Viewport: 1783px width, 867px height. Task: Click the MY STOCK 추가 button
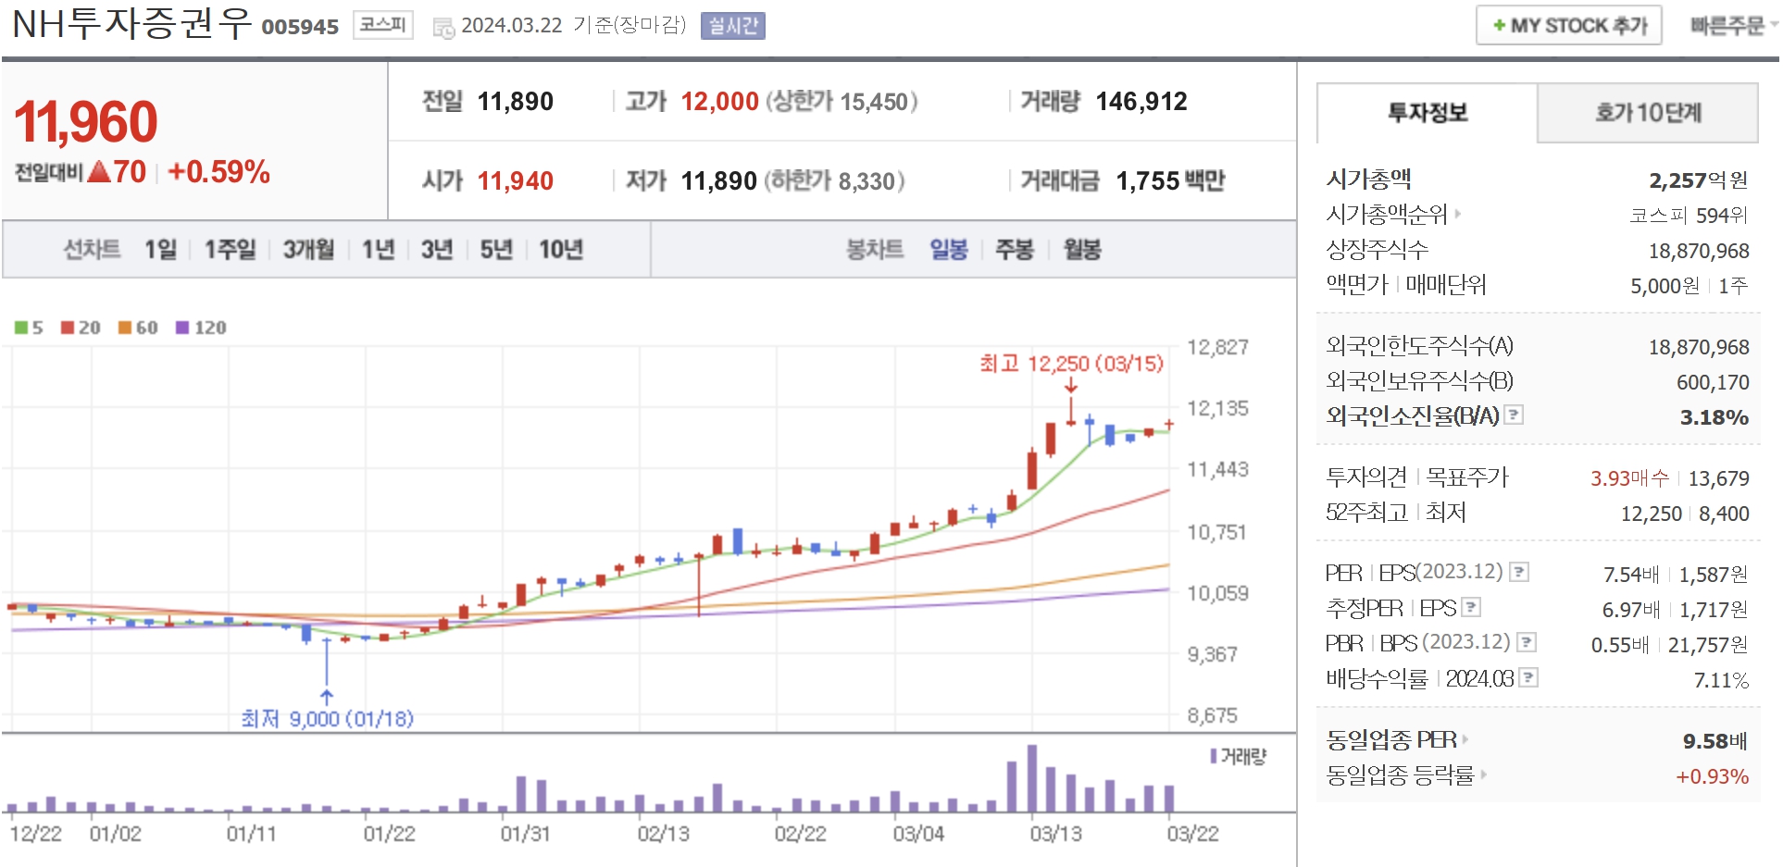coord(1569,26)
